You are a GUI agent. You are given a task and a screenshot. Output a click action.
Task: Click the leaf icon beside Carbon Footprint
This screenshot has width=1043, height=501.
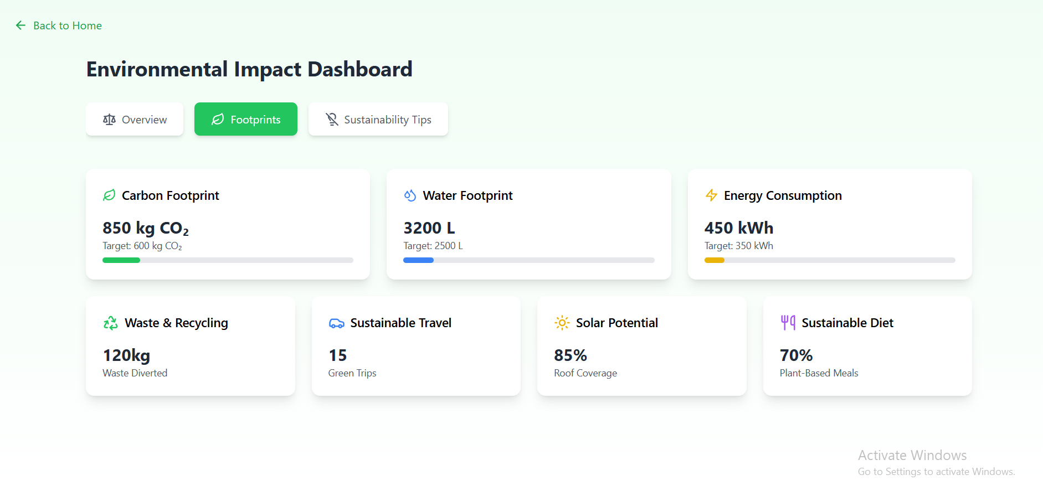click(x=109, y=195)
